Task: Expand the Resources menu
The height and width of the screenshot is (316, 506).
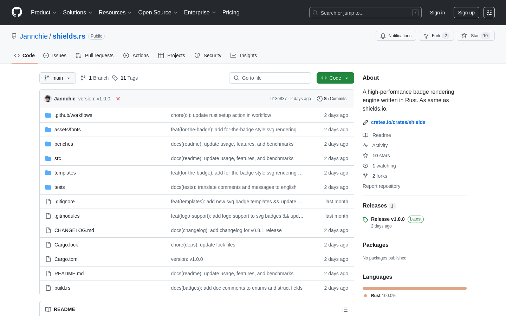Action: click(115, 13)
